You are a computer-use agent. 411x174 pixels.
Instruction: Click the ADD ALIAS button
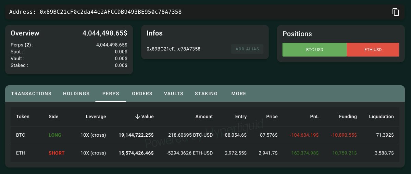click(x=247, y=49)
